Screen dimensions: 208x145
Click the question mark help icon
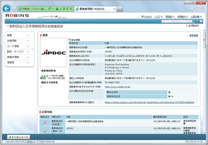coord(201,21)
